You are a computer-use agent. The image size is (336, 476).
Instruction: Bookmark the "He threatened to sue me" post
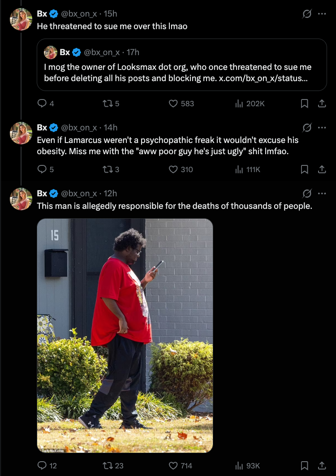pos(304,104)
